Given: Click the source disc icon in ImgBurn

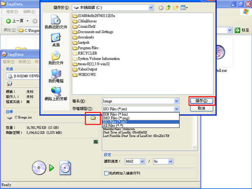Looking at the screenshot, I should click(39, 168).
